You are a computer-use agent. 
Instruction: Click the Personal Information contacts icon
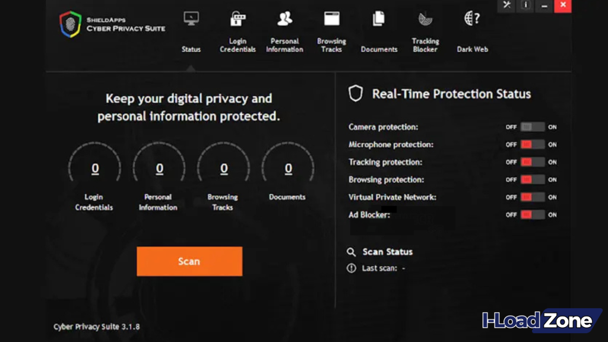click(x=284, y=18)
